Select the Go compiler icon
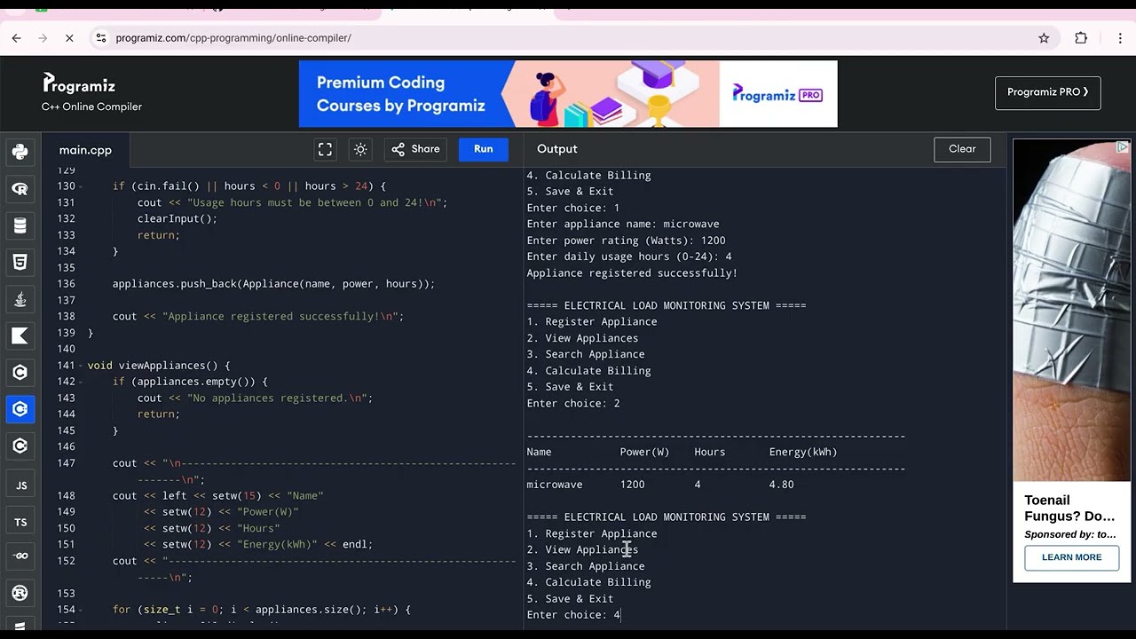This screenshot has width=1136, height=639. tap(20, 556)
